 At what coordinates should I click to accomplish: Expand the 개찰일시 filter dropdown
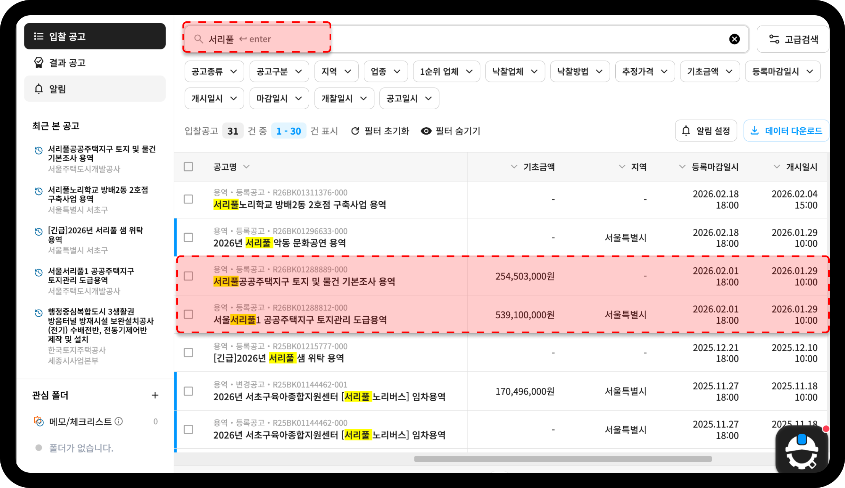point(344,98)
